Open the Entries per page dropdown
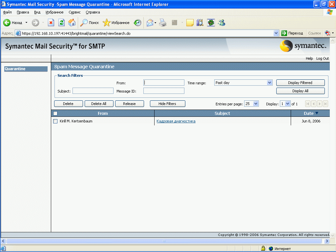 (x=256, y=104)
